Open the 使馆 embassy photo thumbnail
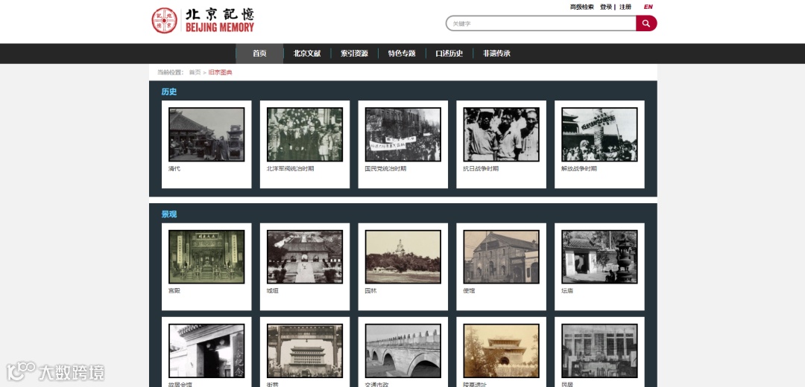Image resolution: width=805 pixels, height=387 pixels. 501,257
